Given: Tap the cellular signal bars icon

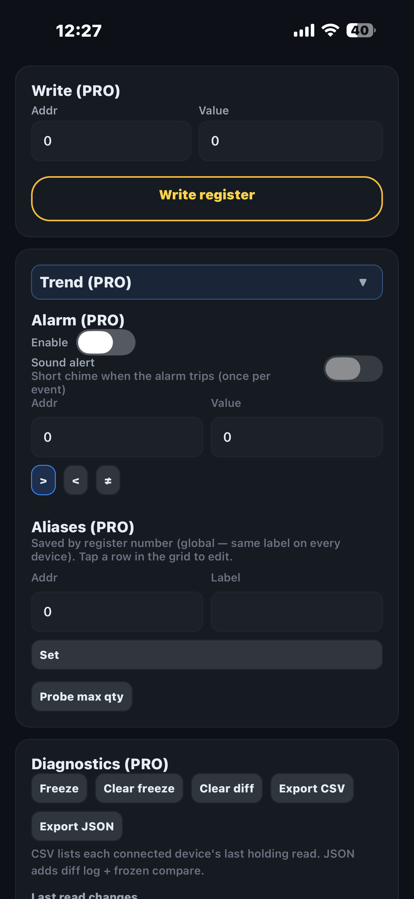Looking at the screenshot, I should 304,30.
